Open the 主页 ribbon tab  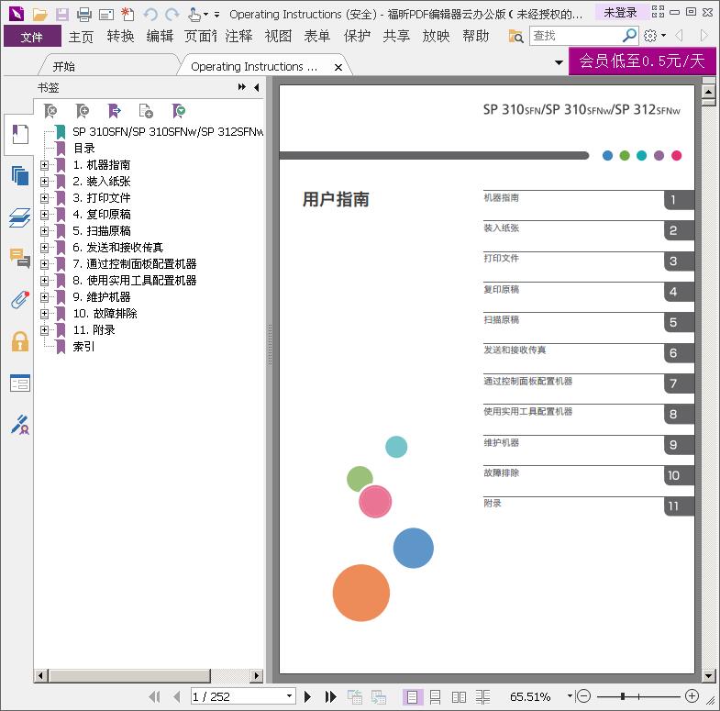pos(81,37)
